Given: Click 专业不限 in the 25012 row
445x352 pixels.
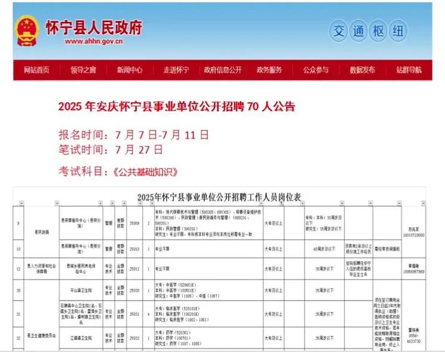Looking at the screenshot, I should (x=162, y=269).
